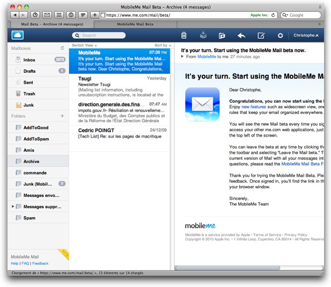Go back in Safari history

pos(15,15)
